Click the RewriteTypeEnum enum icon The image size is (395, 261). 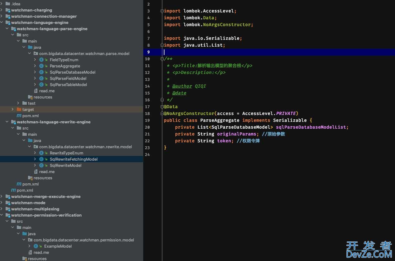41,153
